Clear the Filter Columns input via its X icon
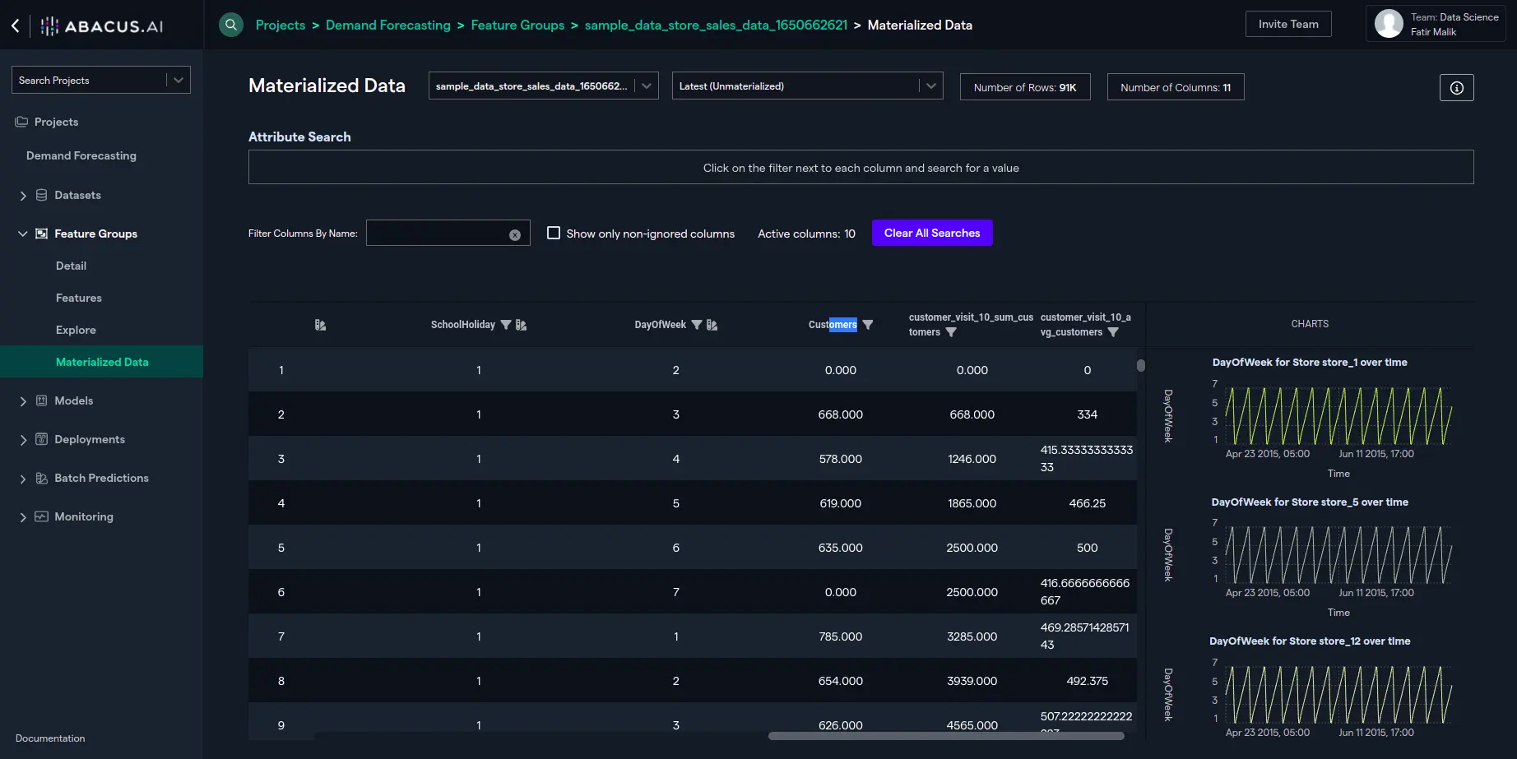This screenshot has width=1517, height=759. point(515,234)
